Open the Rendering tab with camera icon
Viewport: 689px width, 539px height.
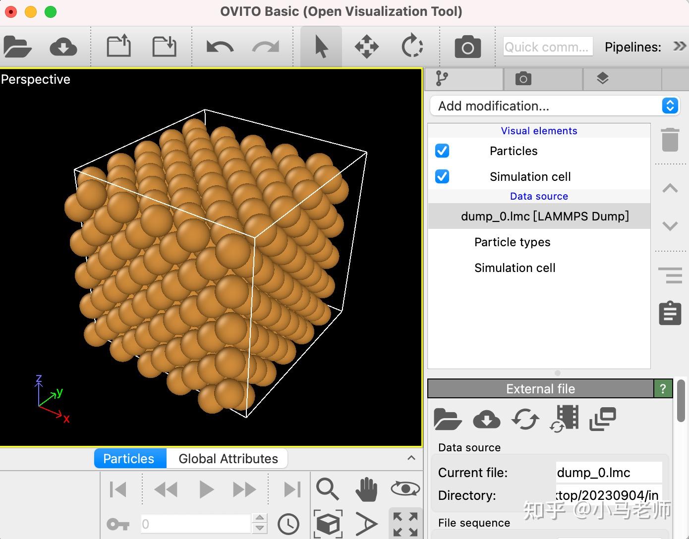coord(523,79)
